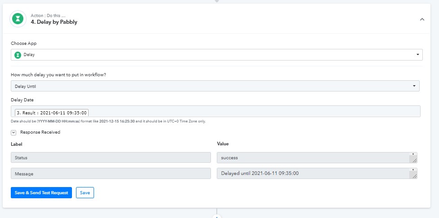The width and height of the screenshot is (439, 218).
Task: Click the Save button
Action: point(85,192)
